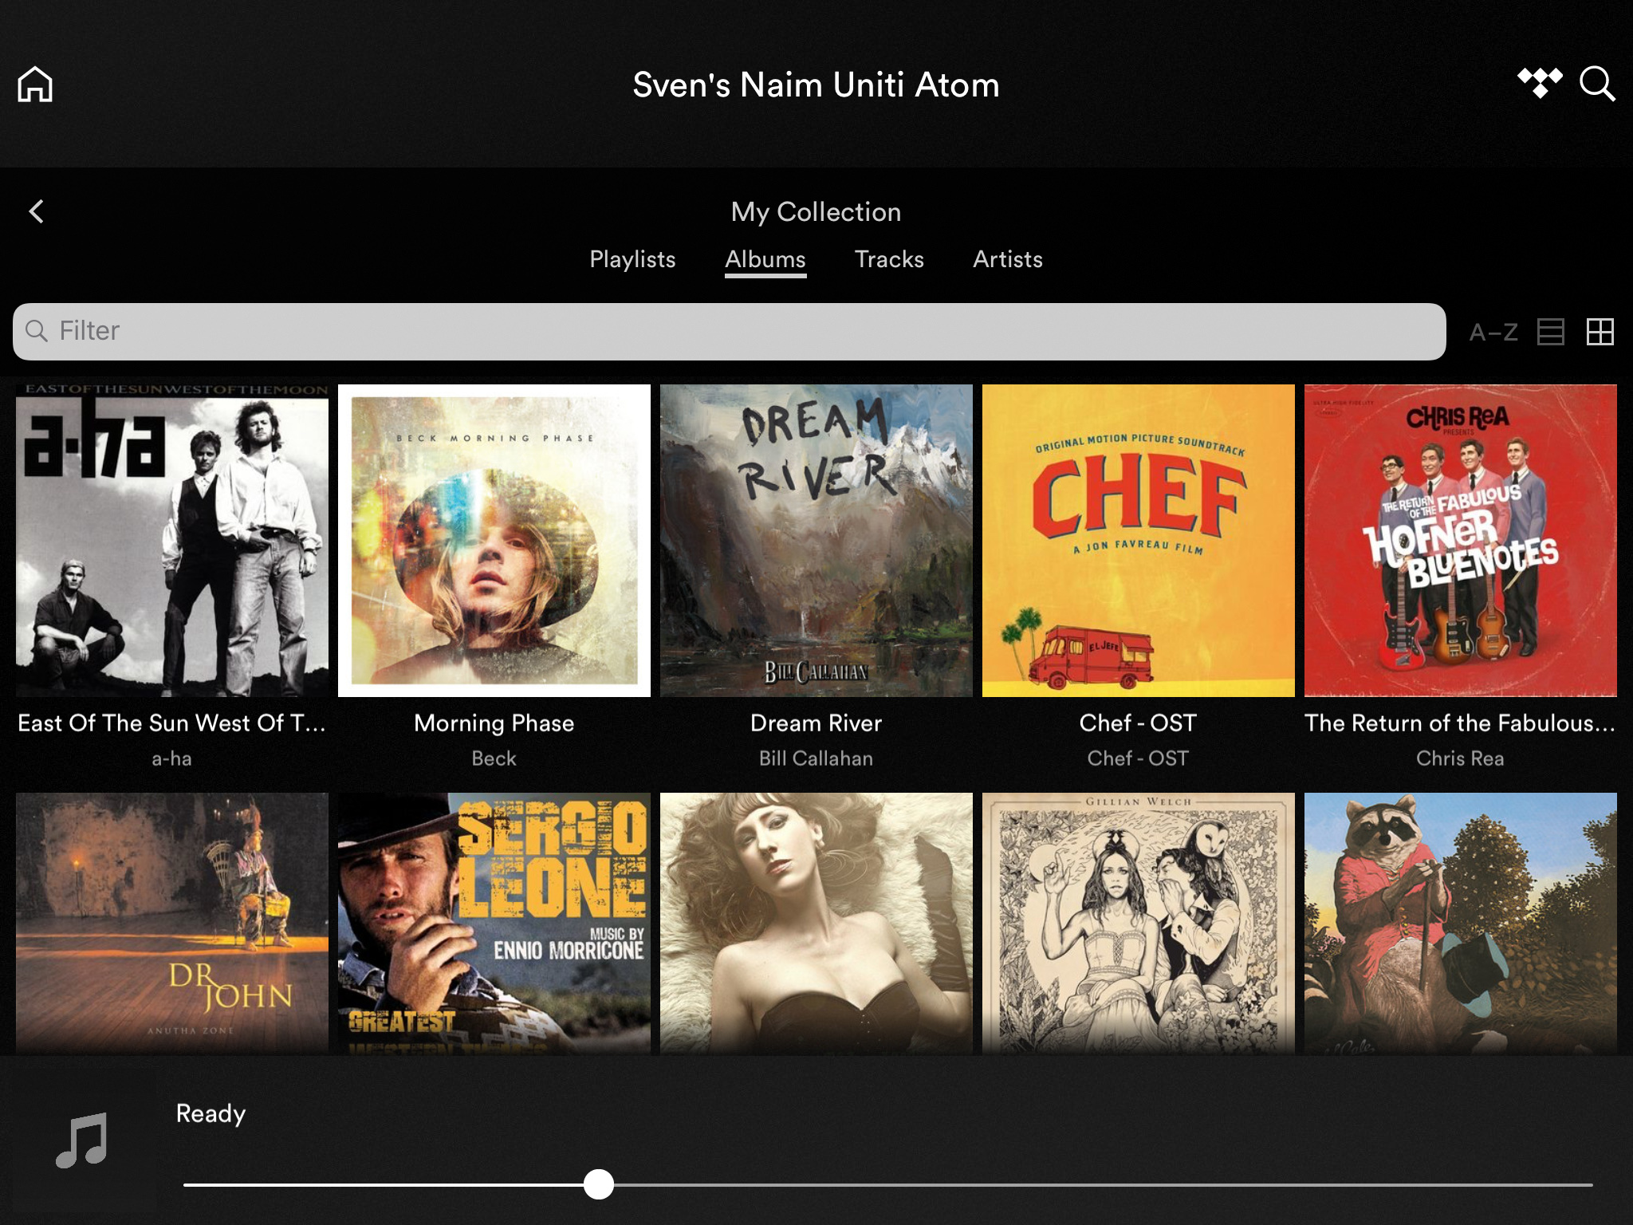Image resolution: width=1633 pixels, height=1225 pixels.
Task: Open Beck Morning Phase album cover
Action: coord(494,541)
